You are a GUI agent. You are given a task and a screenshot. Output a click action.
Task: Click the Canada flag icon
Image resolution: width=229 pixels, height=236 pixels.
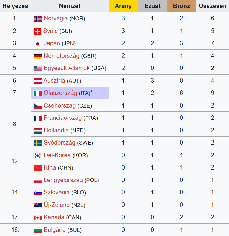38,217
